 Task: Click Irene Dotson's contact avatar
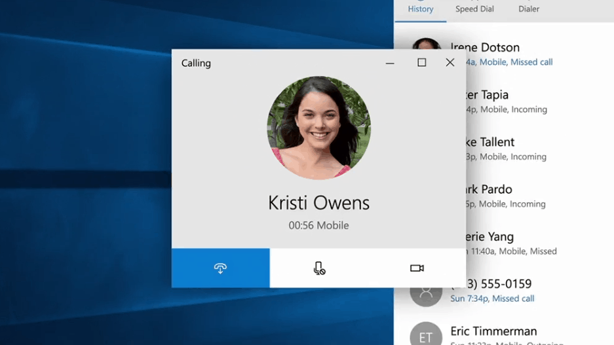(426, 45)
